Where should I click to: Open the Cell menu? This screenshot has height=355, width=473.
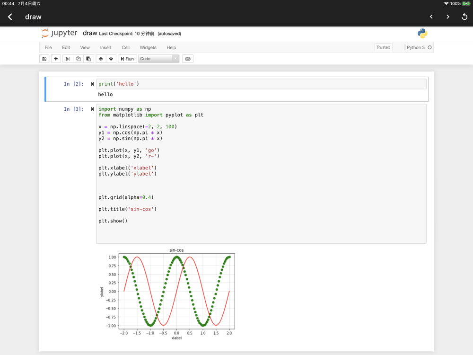tap(125, 47)
